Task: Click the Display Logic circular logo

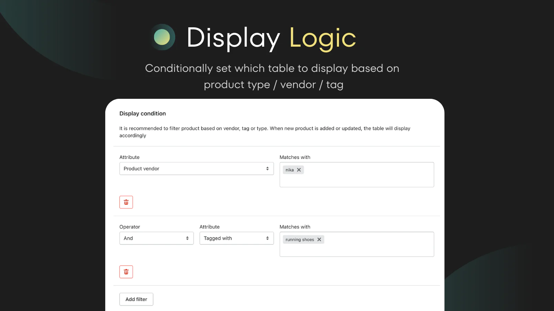Action: 162,37
